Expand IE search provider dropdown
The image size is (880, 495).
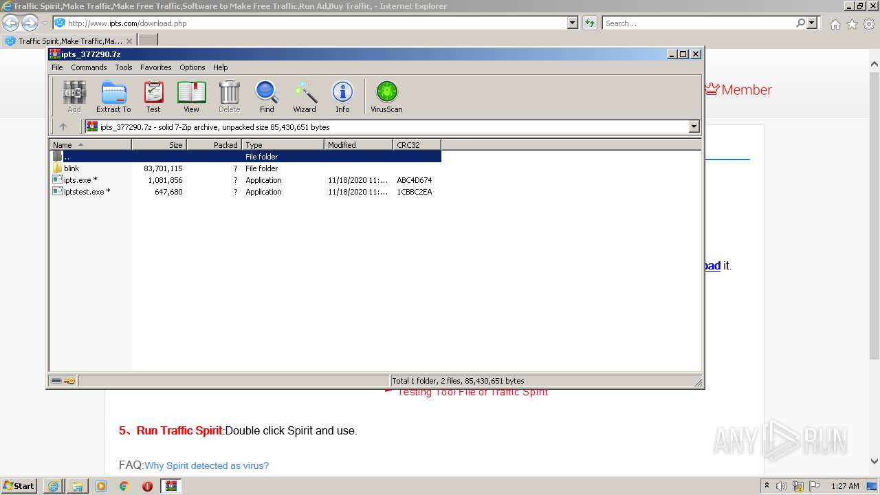813,23
